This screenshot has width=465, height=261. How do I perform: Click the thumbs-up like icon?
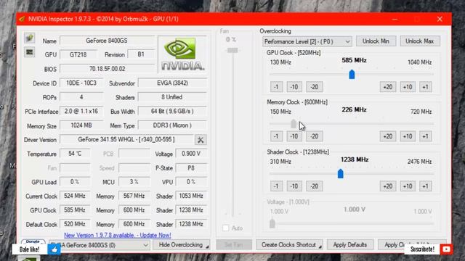tap(54, 249)
